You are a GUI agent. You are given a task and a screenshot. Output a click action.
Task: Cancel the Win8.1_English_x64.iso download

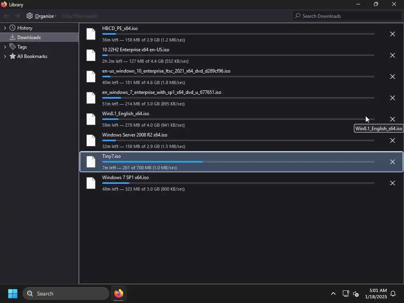[x=392, y=119]
